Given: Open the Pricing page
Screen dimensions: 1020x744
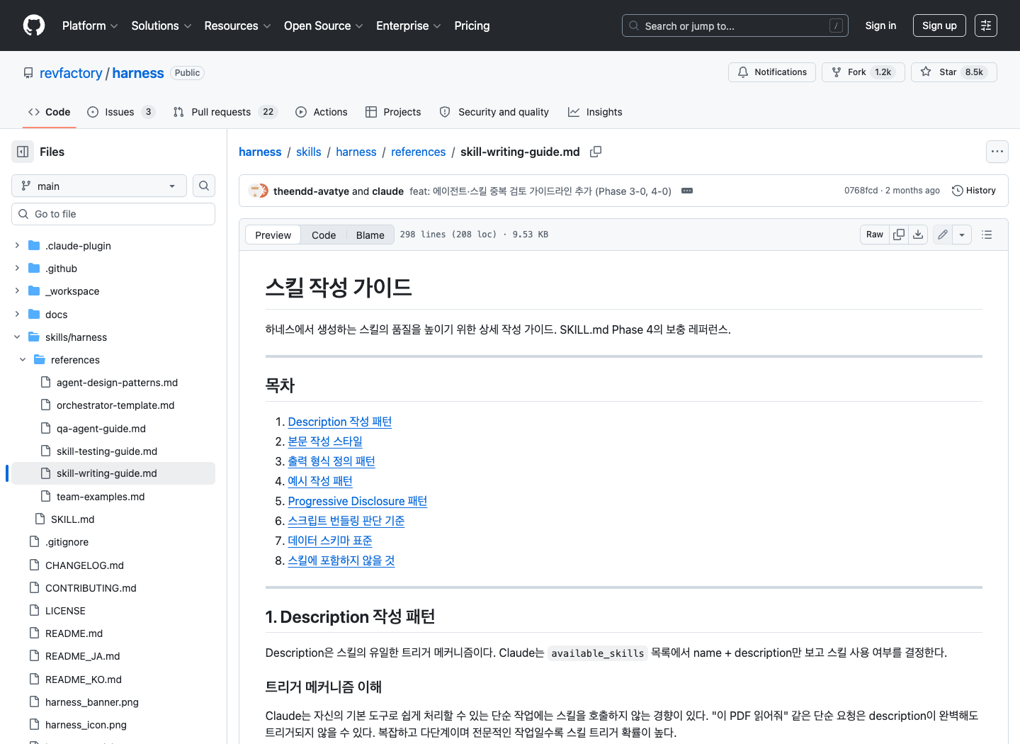Looking at the screenshot, I should [x=472, y=26].
